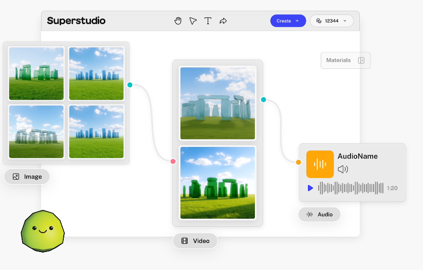The height and width of the screenshot is (270, 423).
Task: Select the Text tool
Action: point(208,21)
